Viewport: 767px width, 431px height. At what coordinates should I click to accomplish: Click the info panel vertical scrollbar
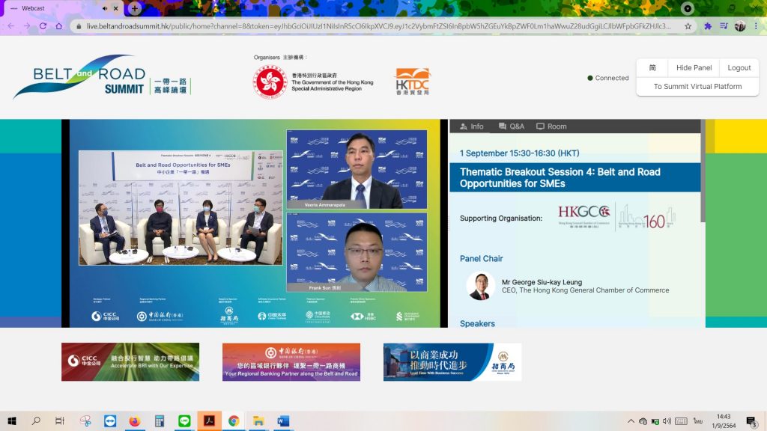click(x=703, y=172)
